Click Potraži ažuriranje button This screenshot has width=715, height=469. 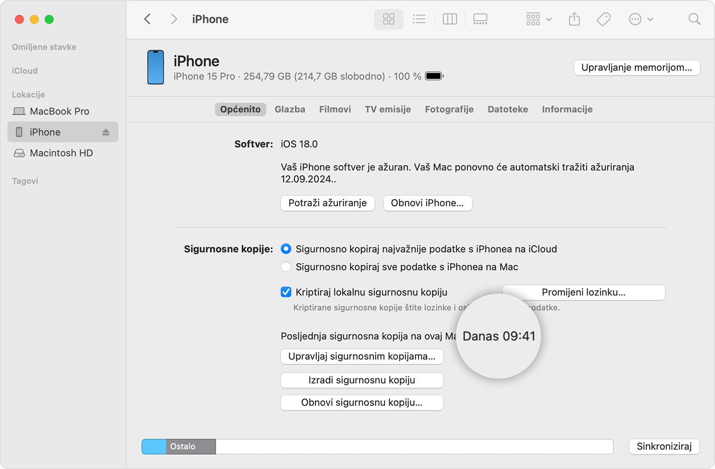point(328,203)
